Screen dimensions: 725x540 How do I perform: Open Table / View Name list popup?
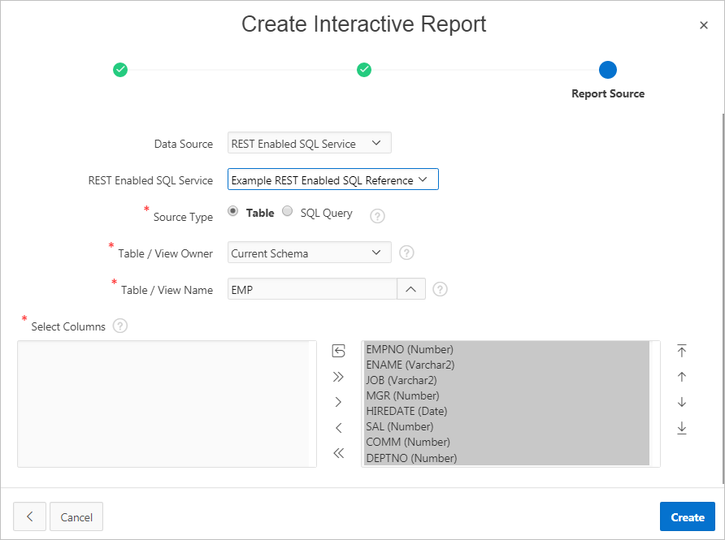(411, 289)
